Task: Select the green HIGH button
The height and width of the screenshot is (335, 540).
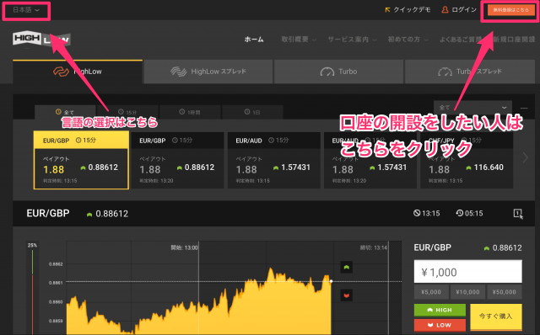Action: tap(440, 310)
